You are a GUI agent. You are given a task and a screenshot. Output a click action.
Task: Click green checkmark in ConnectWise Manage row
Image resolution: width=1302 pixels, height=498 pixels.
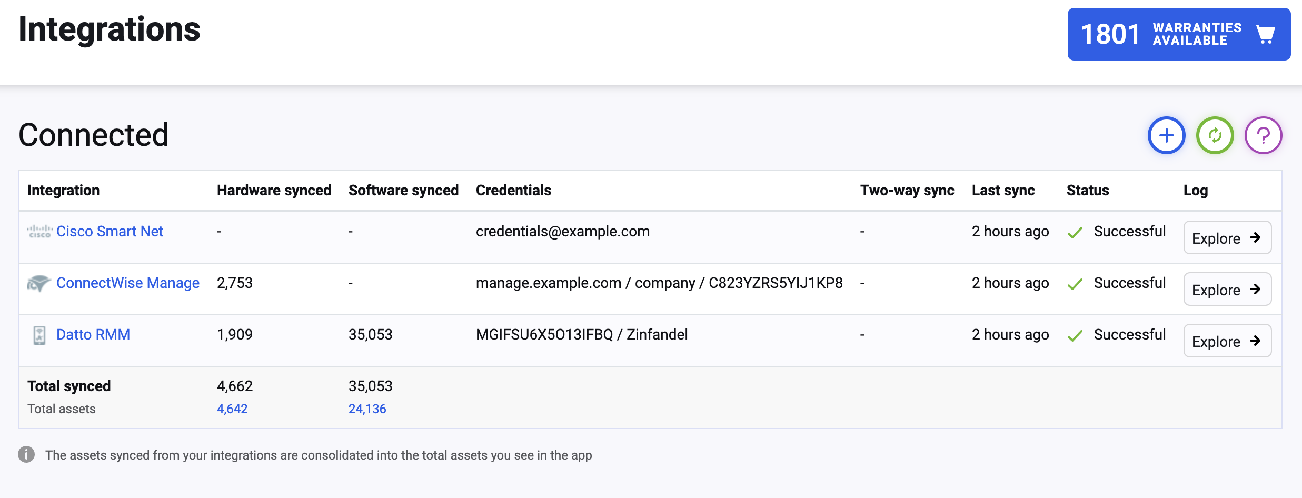click(x=1075, y=284)
